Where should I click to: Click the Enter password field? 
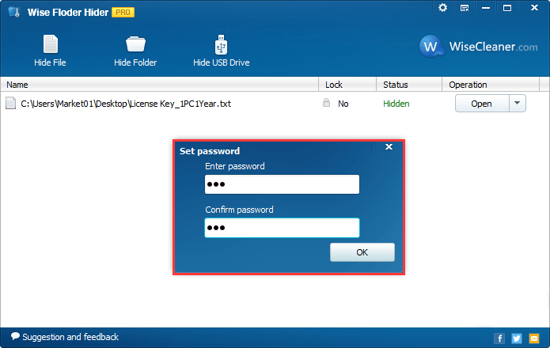pyautogui.click(x=282, y=184)
